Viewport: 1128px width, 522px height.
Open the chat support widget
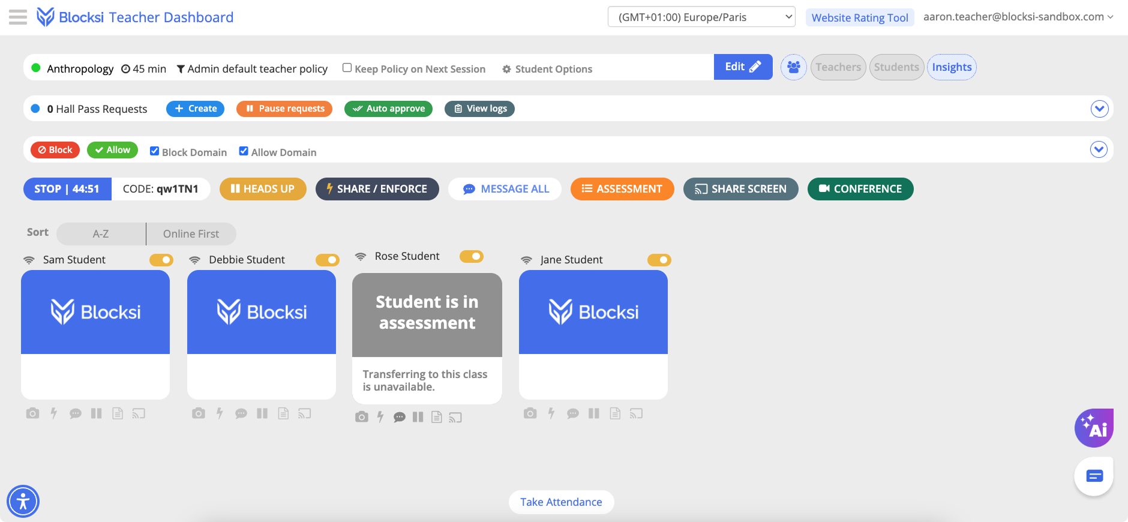click(1094, 476)
